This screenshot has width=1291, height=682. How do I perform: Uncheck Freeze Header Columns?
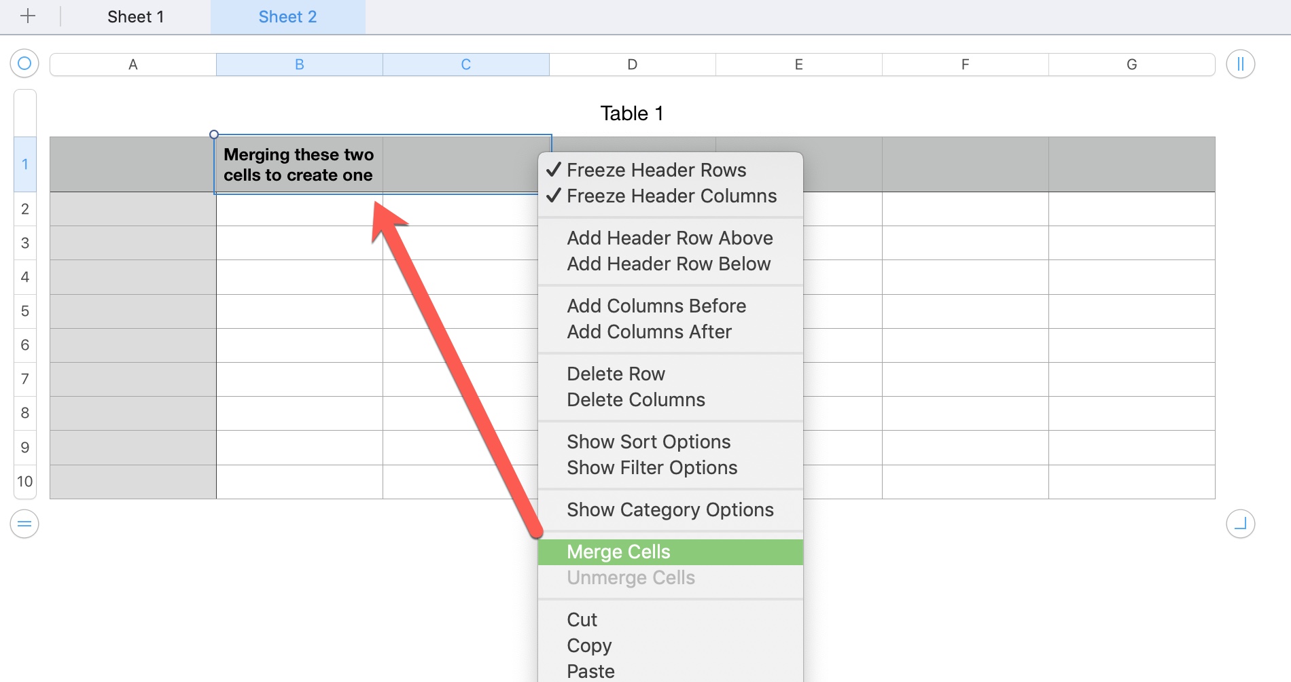671,196
